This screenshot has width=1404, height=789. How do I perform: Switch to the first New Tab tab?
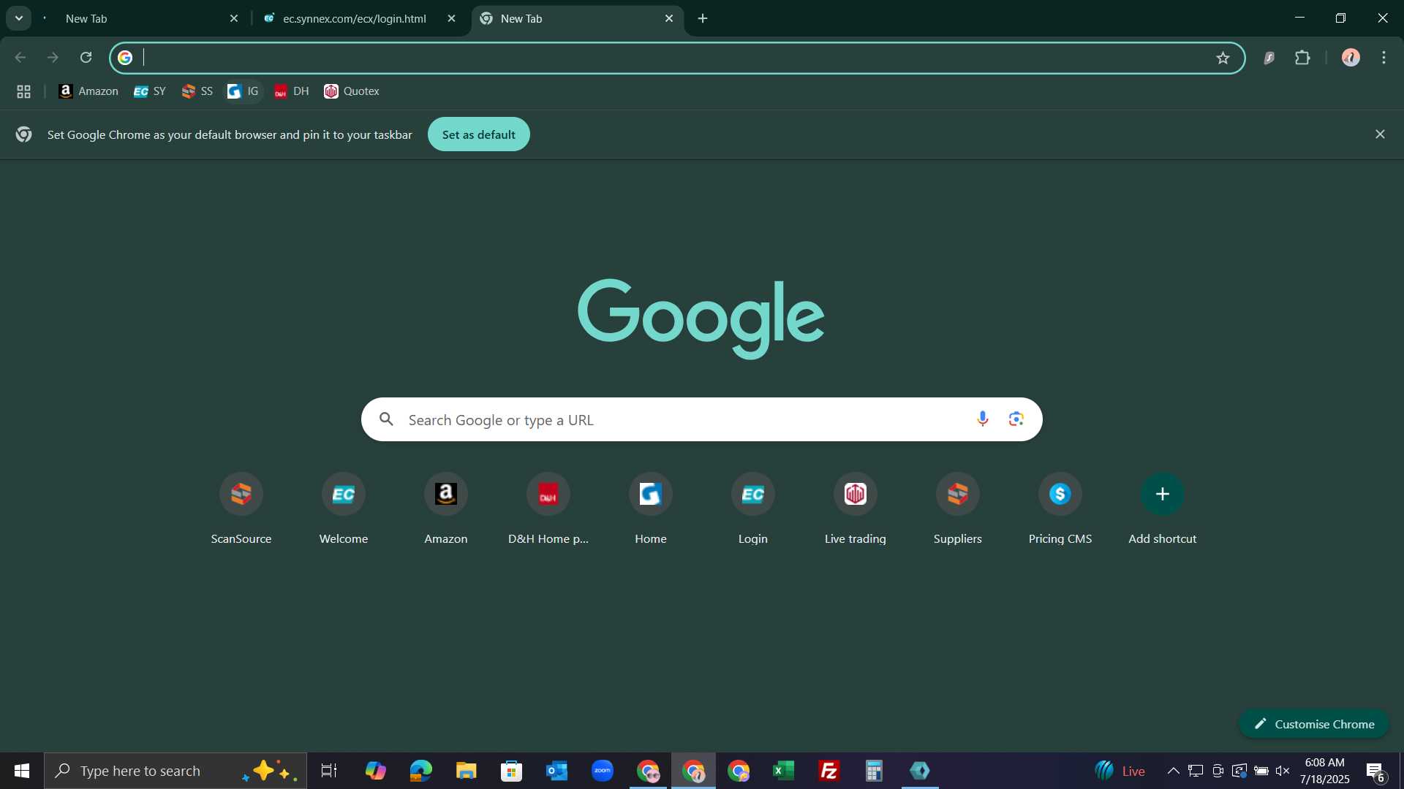pos(139,19)
